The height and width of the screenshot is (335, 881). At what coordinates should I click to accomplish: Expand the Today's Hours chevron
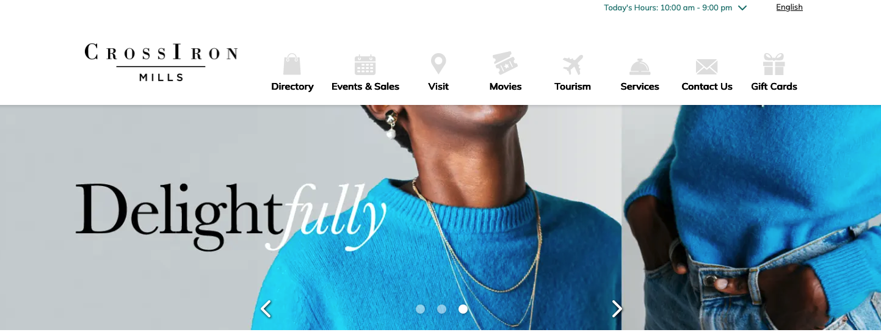point(742,8)
